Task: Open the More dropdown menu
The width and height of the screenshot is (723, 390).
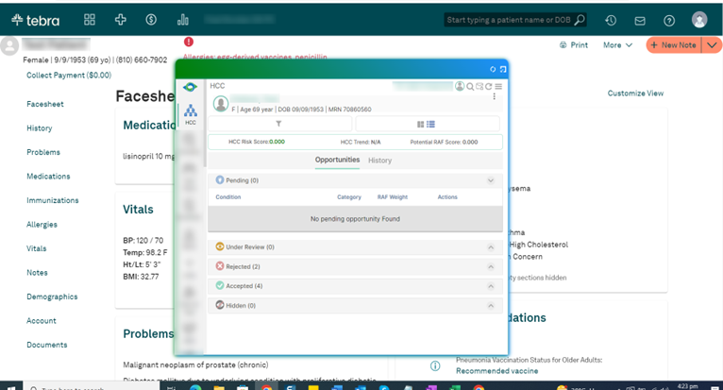Action: (617, 44)
